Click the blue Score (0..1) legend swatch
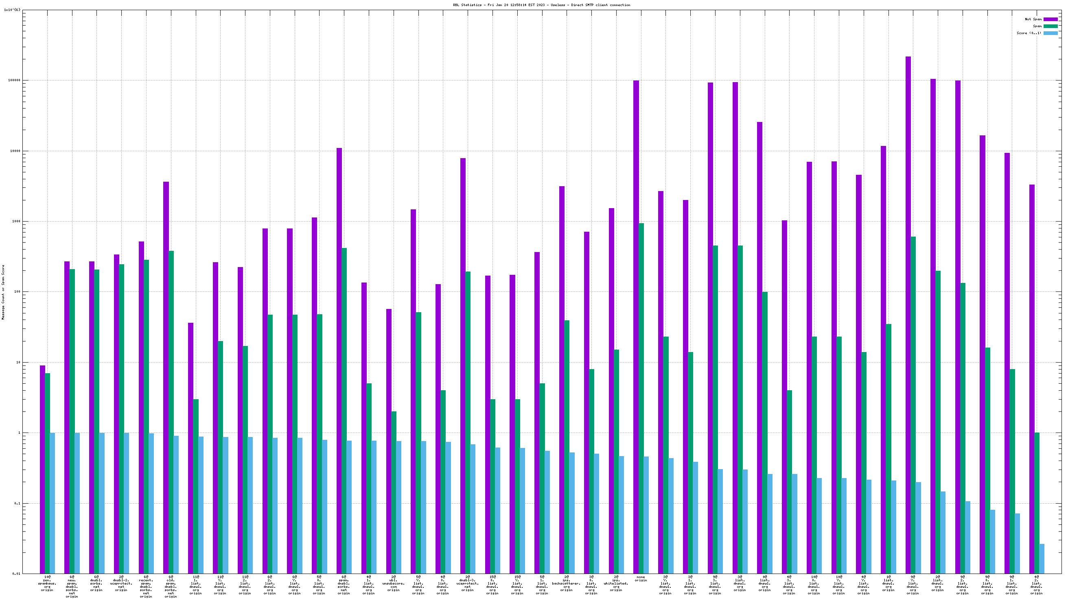 click(x=1050, y=33)
